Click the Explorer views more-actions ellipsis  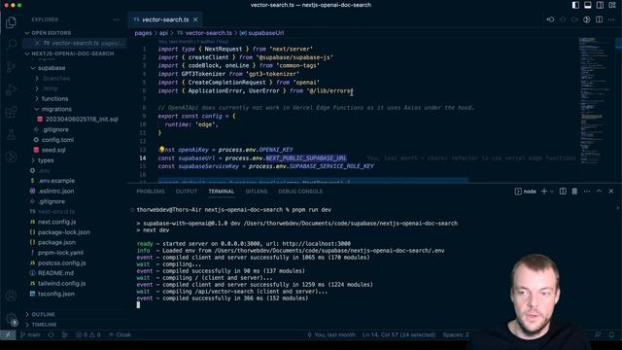pos(116,19)
